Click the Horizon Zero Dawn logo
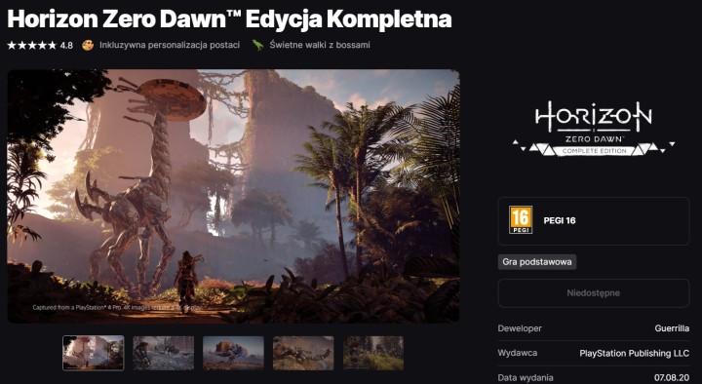Viewport: 702px width, 384px height. tap(593, 129)
